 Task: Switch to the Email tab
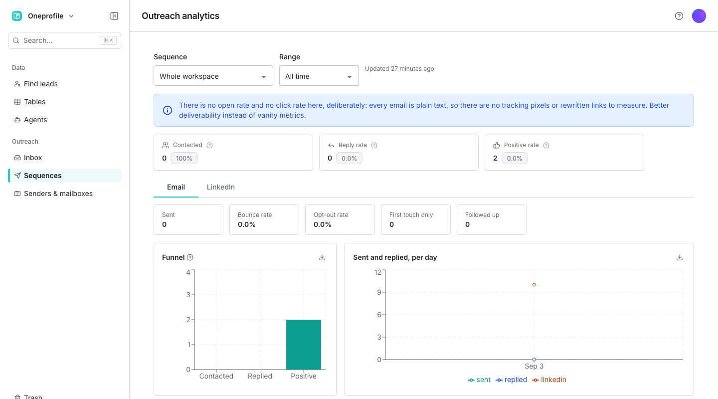click(x=176, y=188)
